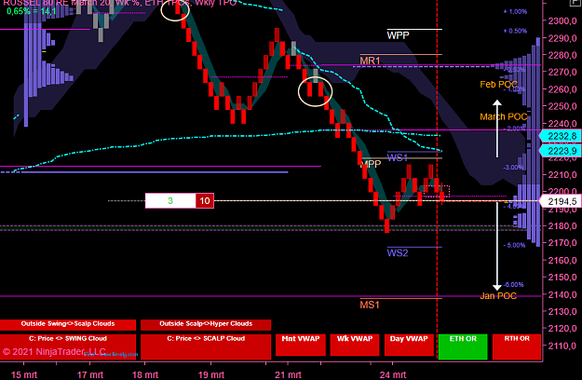Click the 17 mrt date label
Image resolution: width=582 pixels, height=380 pixels.
89,374
